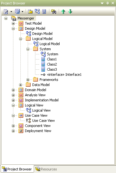Select Class2 in the tree
Screen dimensions: 116x173
click(52, 64)
